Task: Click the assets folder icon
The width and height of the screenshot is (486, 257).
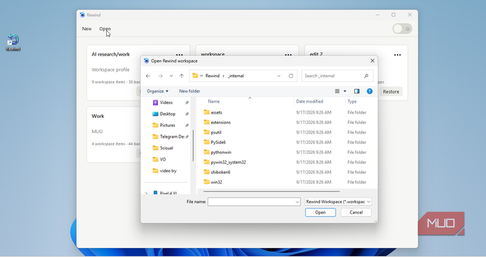Action: (206, 112)
